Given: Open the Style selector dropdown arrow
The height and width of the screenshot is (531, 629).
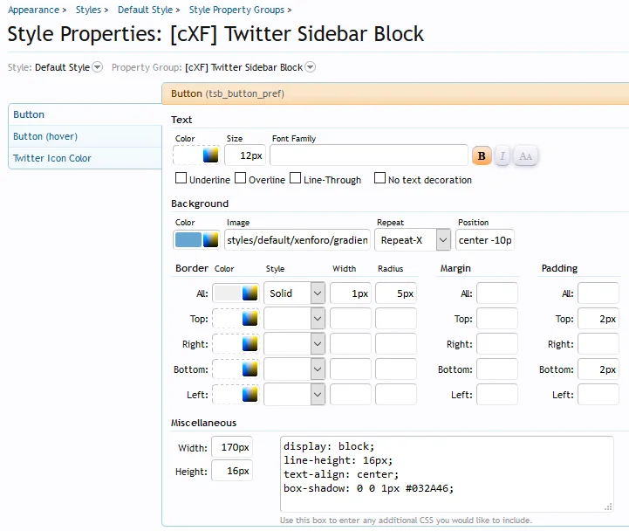Looking at the screenshot, I should tap(97, 66).
